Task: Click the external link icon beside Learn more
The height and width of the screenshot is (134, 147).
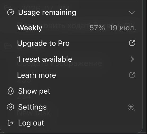Action: pos(132,75)
